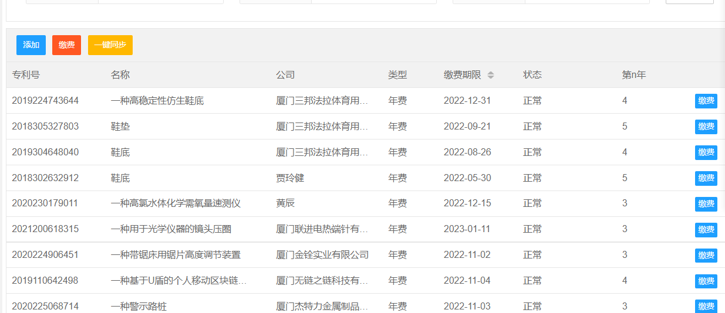This screenshot has width=725, height=313.
Task: Click 缴费 in the 2021200618315 row
Action: pos(706,230)
